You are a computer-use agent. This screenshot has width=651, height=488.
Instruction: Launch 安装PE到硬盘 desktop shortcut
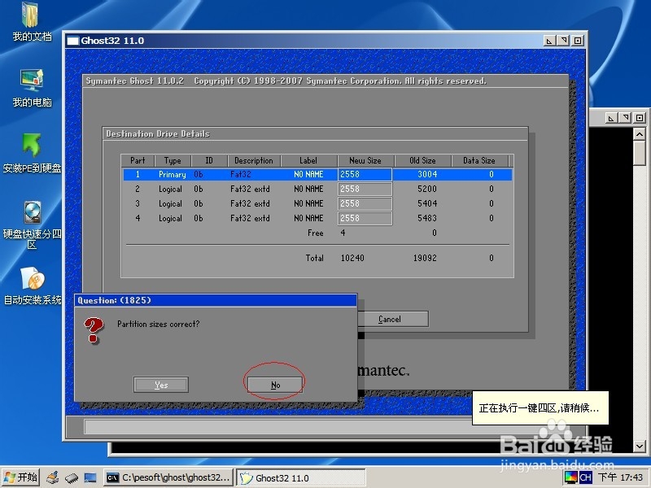[32, 154]
